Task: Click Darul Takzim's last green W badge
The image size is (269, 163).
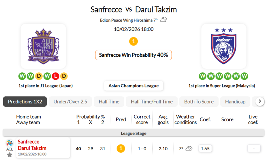Action: pyautogui.click(x=244, y=76)
